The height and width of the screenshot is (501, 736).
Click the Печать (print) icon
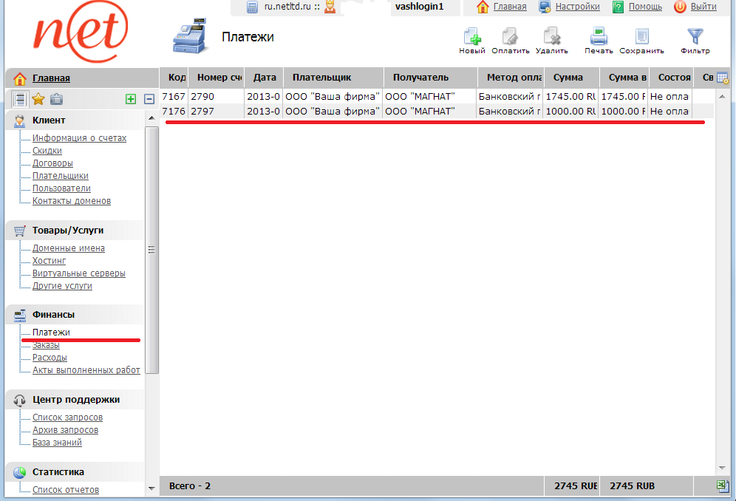tap(599, 37)
